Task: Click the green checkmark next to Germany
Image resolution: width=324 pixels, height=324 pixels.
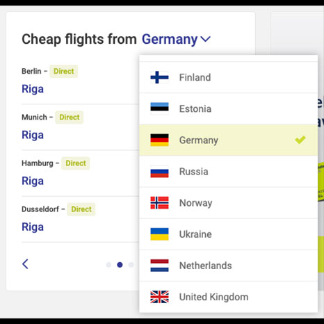Action: coord(300,140)
